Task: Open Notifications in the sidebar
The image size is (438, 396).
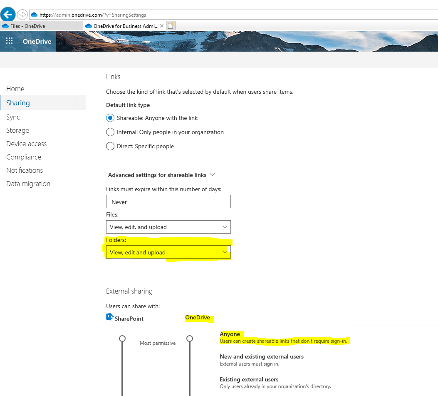Action: tap(25, 170)
